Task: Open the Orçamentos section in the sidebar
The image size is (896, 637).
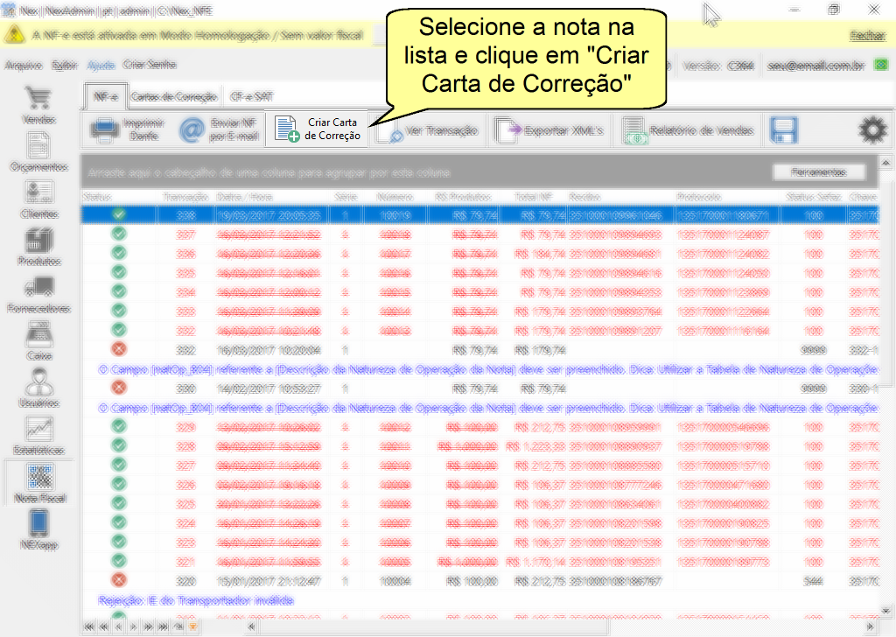Action: [x=38, y=152]
